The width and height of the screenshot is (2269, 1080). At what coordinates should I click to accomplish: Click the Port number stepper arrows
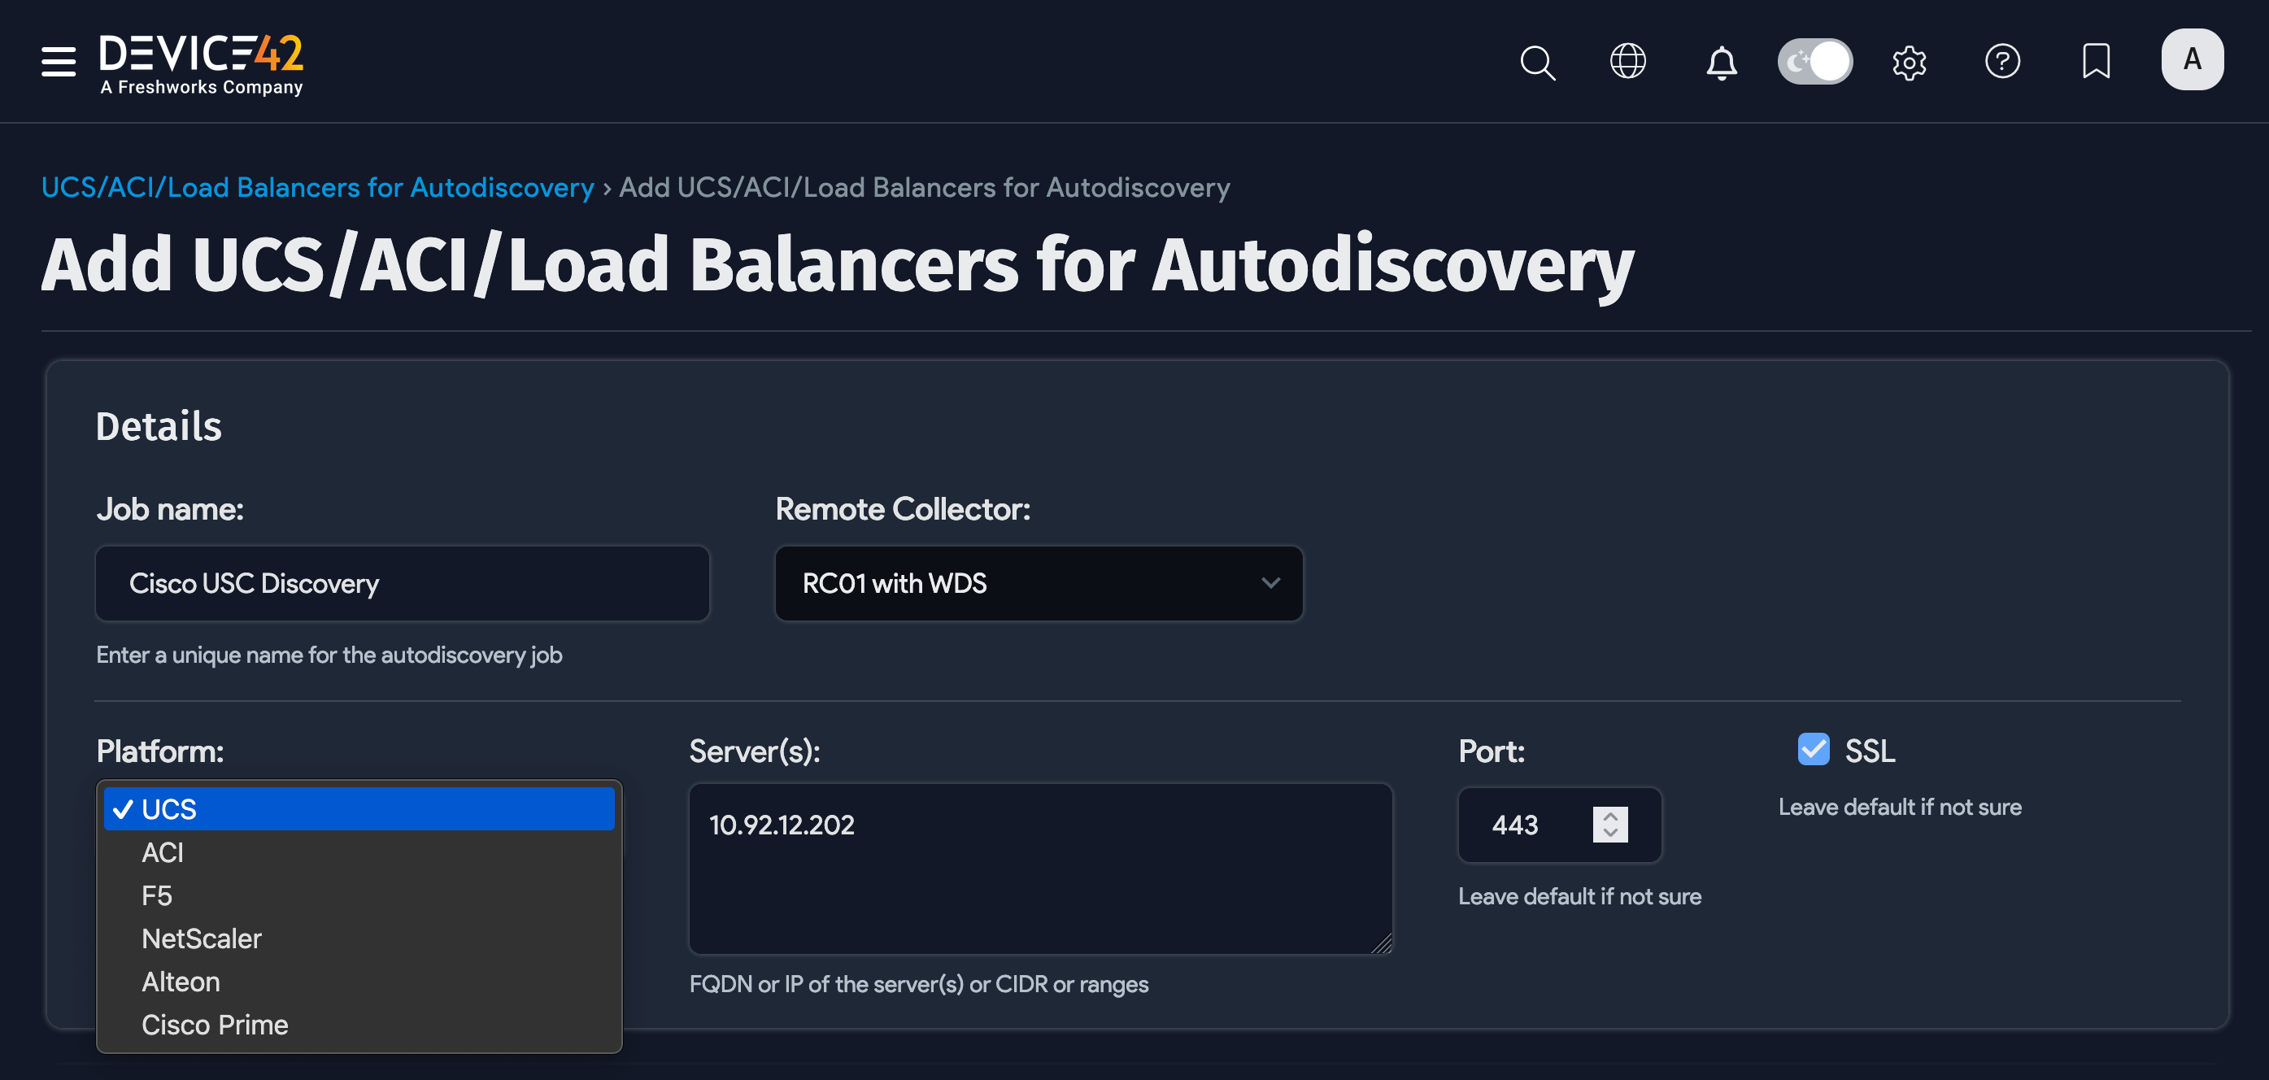point(1610,825)
